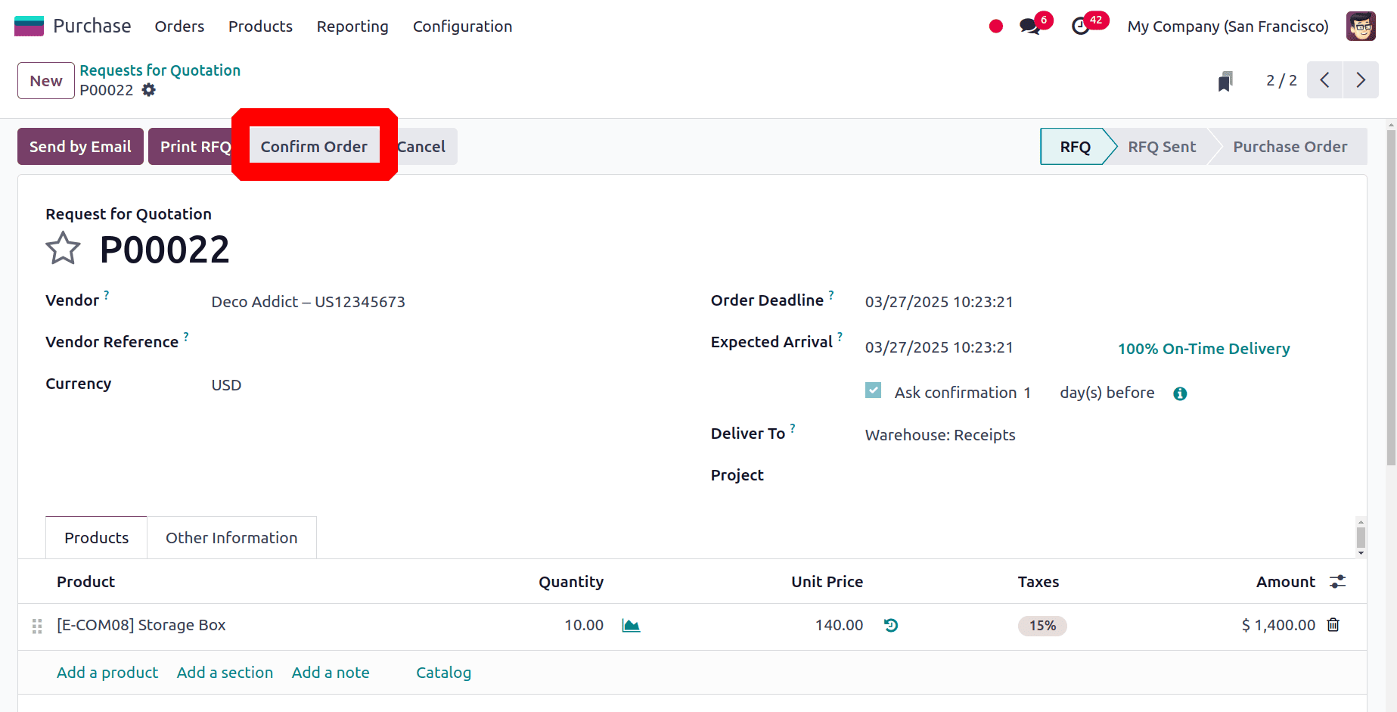Click the gear actions icon beside P00022
Viewport: 1397px width, 712px height.
[x=149, y=90]
